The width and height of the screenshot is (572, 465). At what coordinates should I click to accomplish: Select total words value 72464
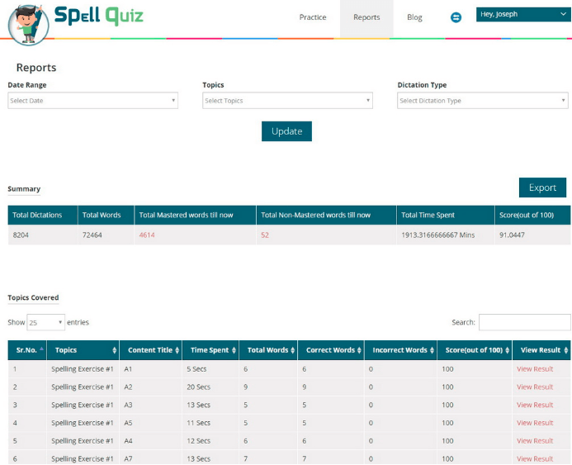92,235
